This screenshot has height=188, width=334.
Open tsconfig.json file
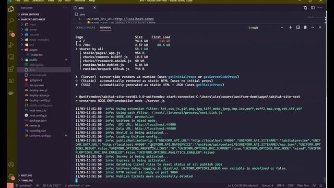coord(38,131)
